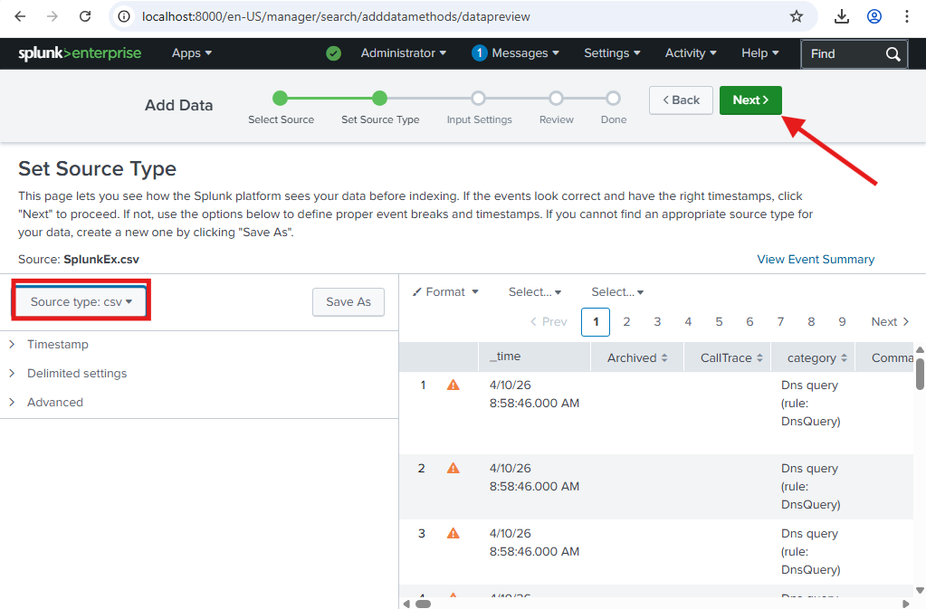
Task: Bookmark this page with the star icon
Action: [796, 16]
